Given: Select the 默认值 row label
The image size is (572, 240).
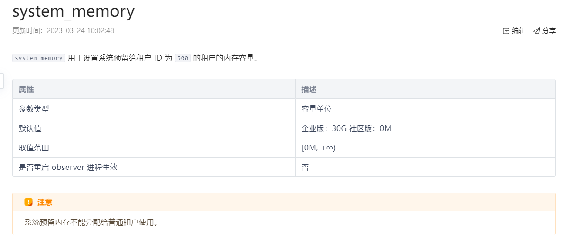Looking at the screenshot, I should pyautogui.click(x=30, y=128).
